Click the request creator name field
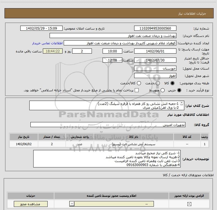This screenshot has width=217, height=210. (120, 43)
